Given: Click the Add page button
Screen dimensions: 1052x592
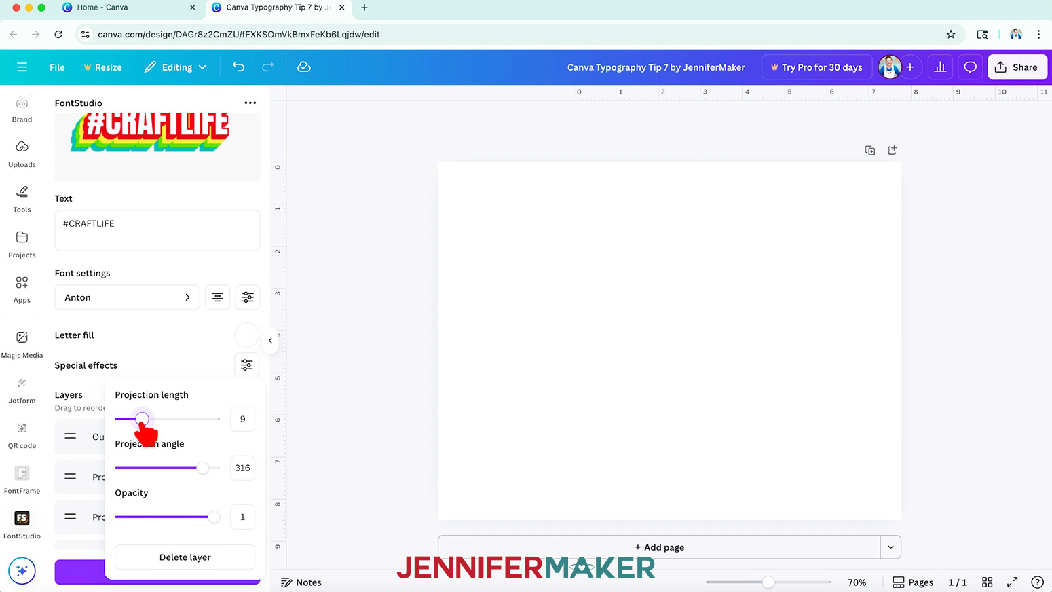Looking at the screenshot, I should click(x=659, y=547).
